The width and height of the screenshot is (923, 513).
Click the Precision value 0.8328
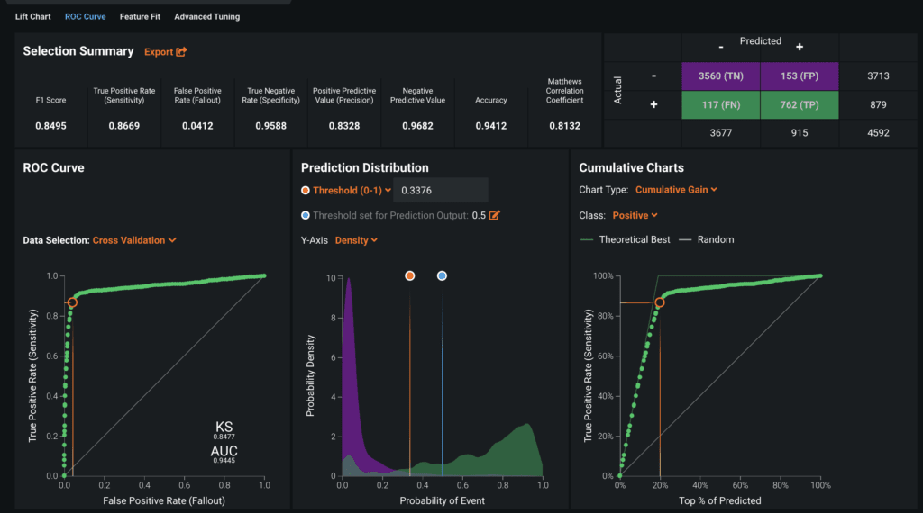(x=344, y=126)
